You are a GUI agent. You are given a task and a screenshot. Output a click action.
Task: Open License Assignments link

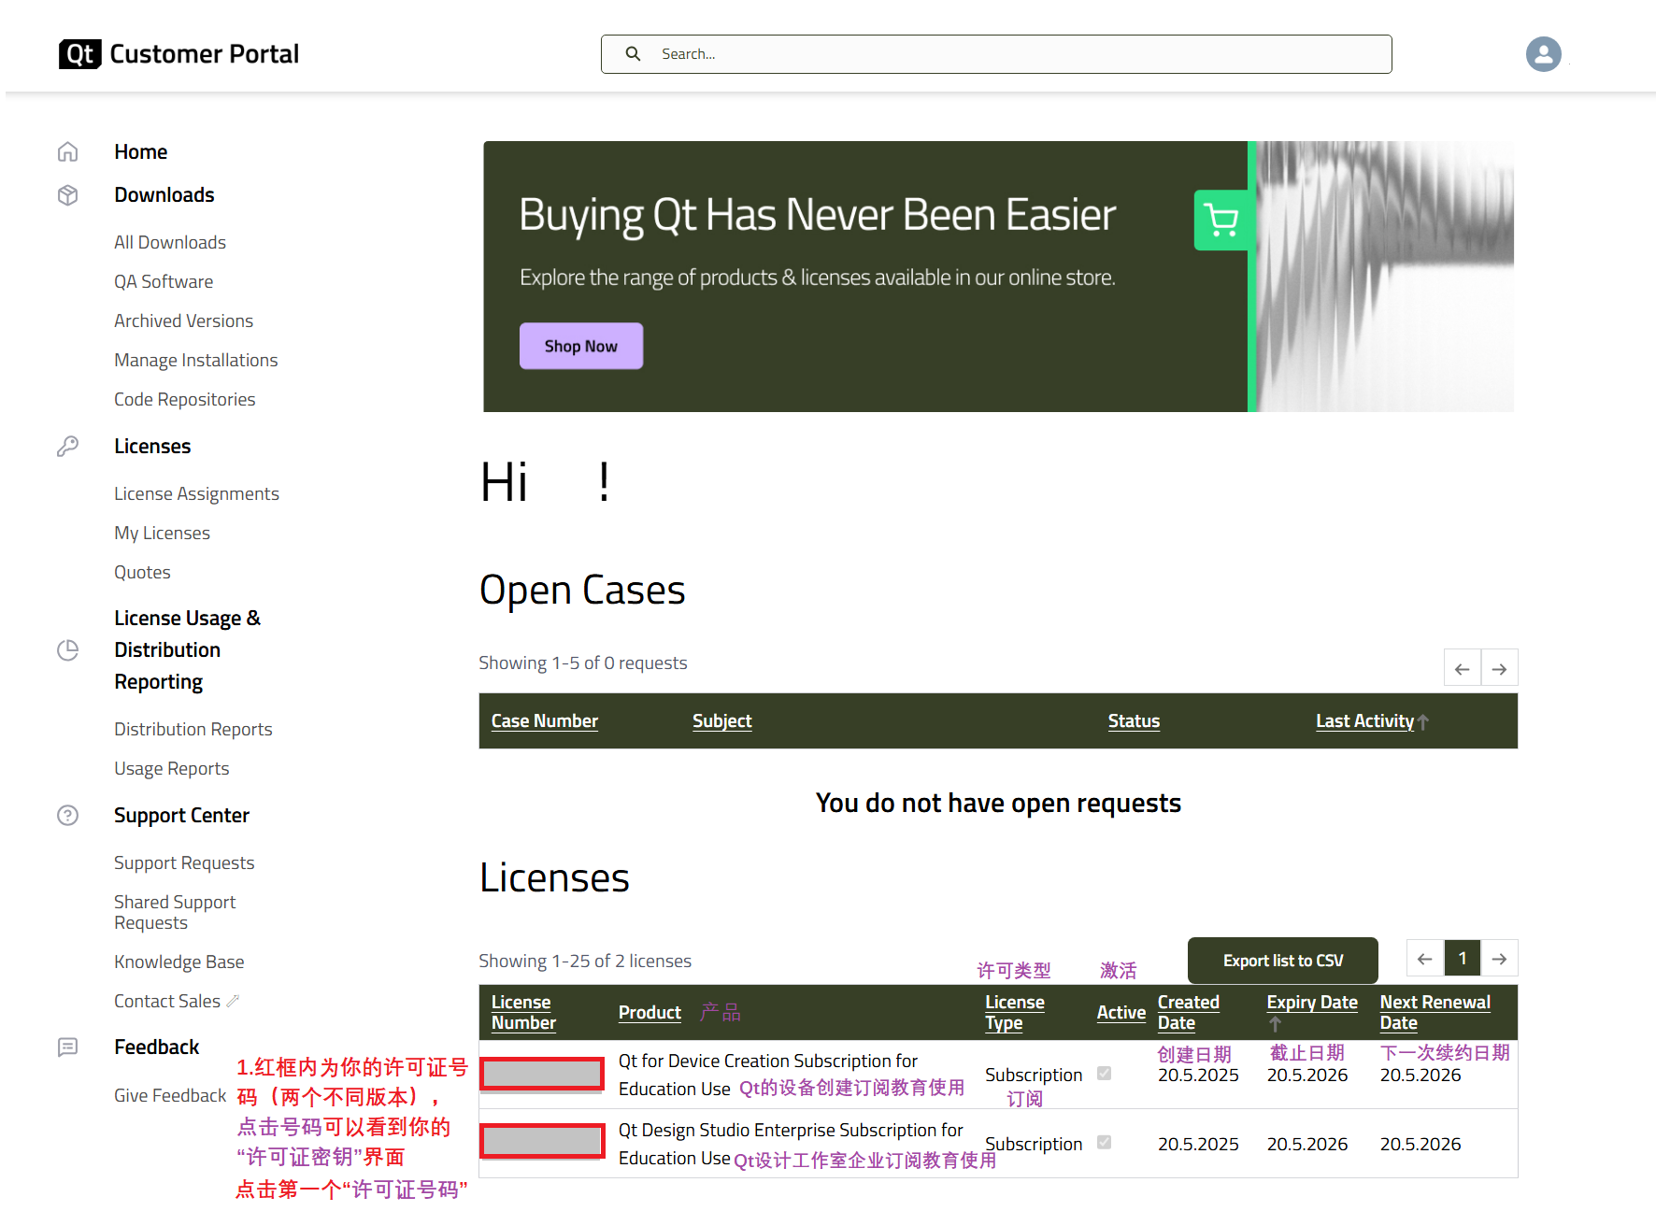196,493
